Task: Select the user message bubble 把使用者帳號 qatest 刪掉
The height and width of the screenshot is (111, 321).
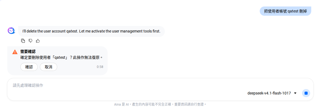Action: coord(285,11)
